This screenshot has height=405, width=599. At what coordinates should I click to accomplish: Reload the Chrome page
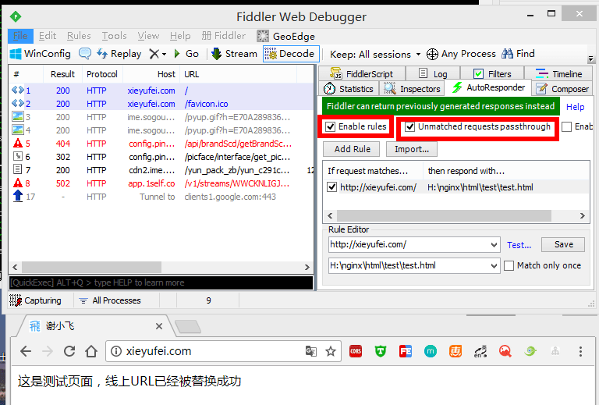coord(69,351)
